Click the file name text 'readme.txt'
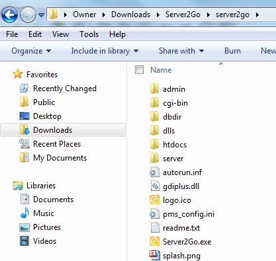Image resolution: width=276 pixels, height=261 pixels. point(181,228)
